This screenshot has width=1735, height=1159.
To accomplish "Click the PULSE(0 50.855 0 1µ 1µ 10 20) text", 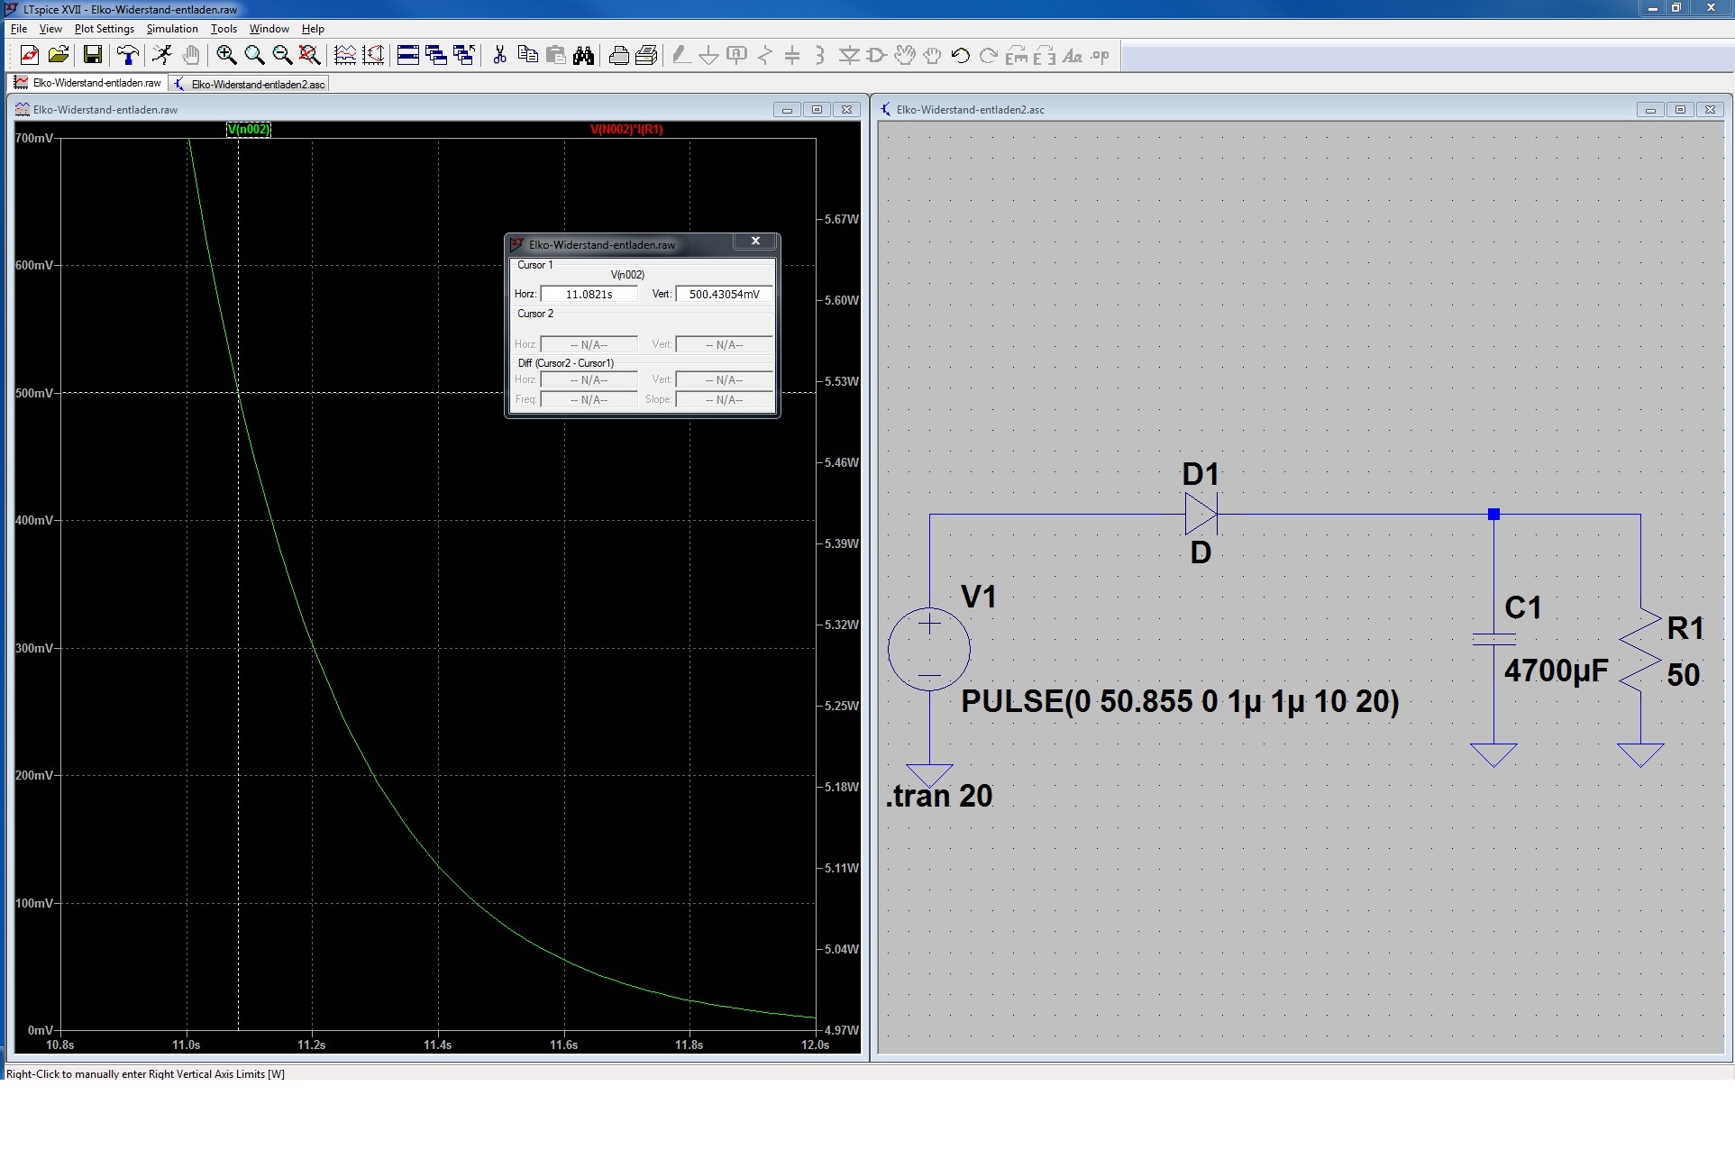I will point(1180,701).
